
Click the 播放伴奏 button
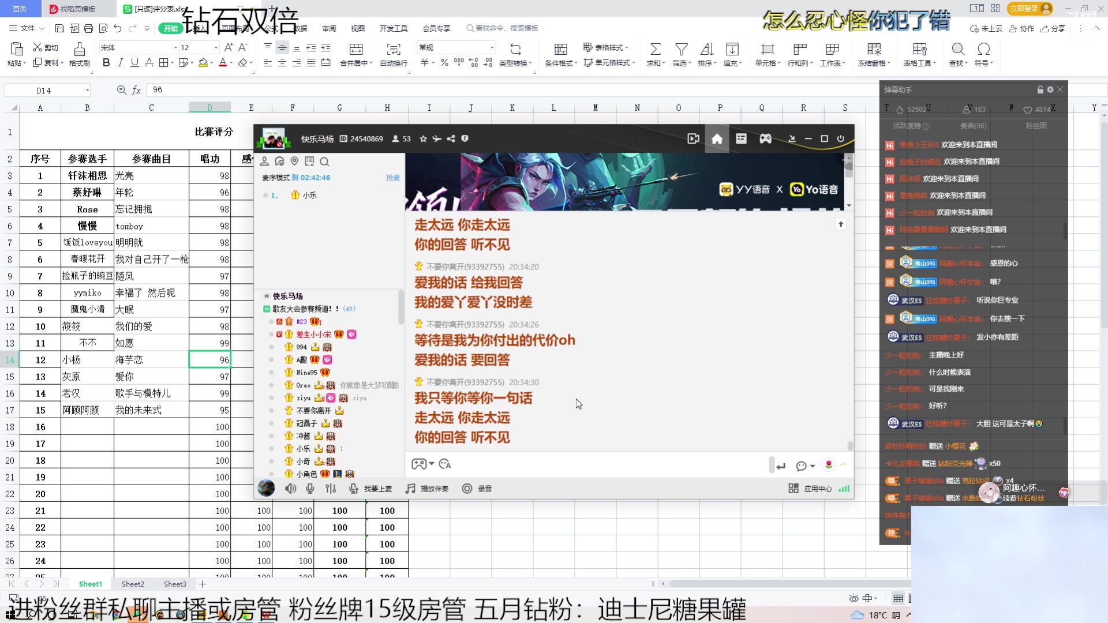click(x=427, y=489)
